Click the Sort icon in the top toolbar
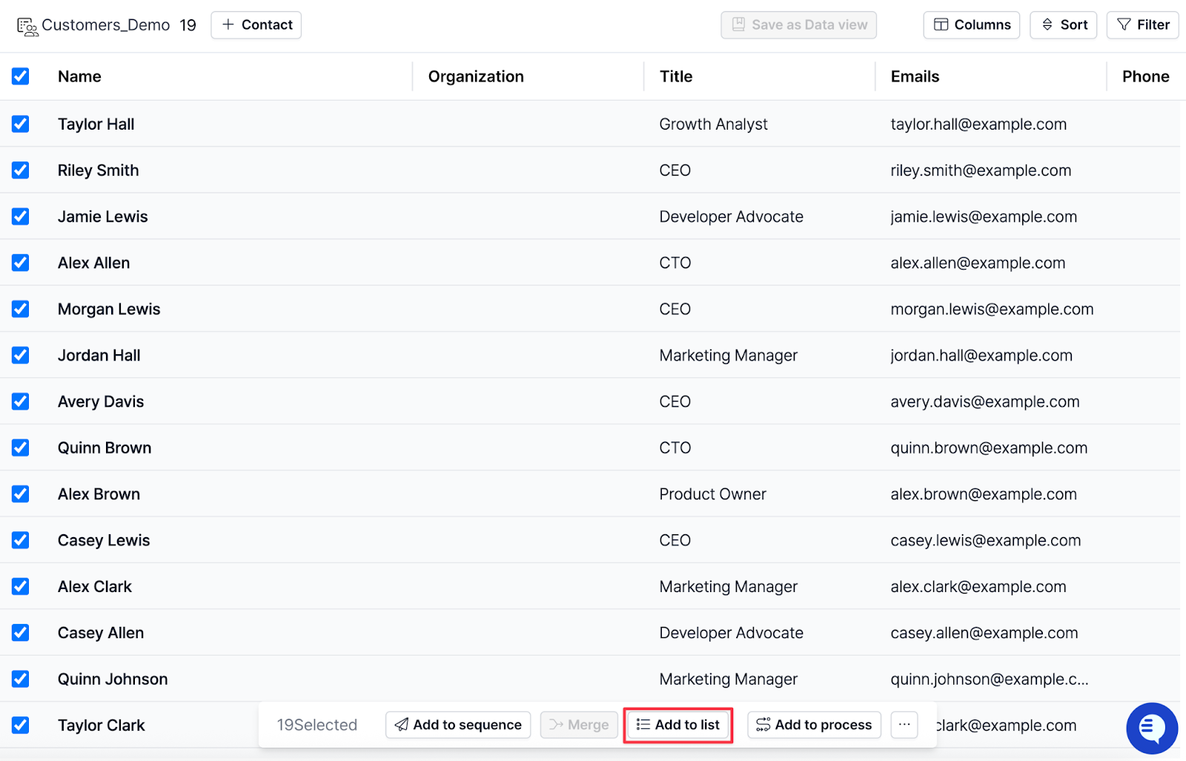 (x=1047, y=24)
